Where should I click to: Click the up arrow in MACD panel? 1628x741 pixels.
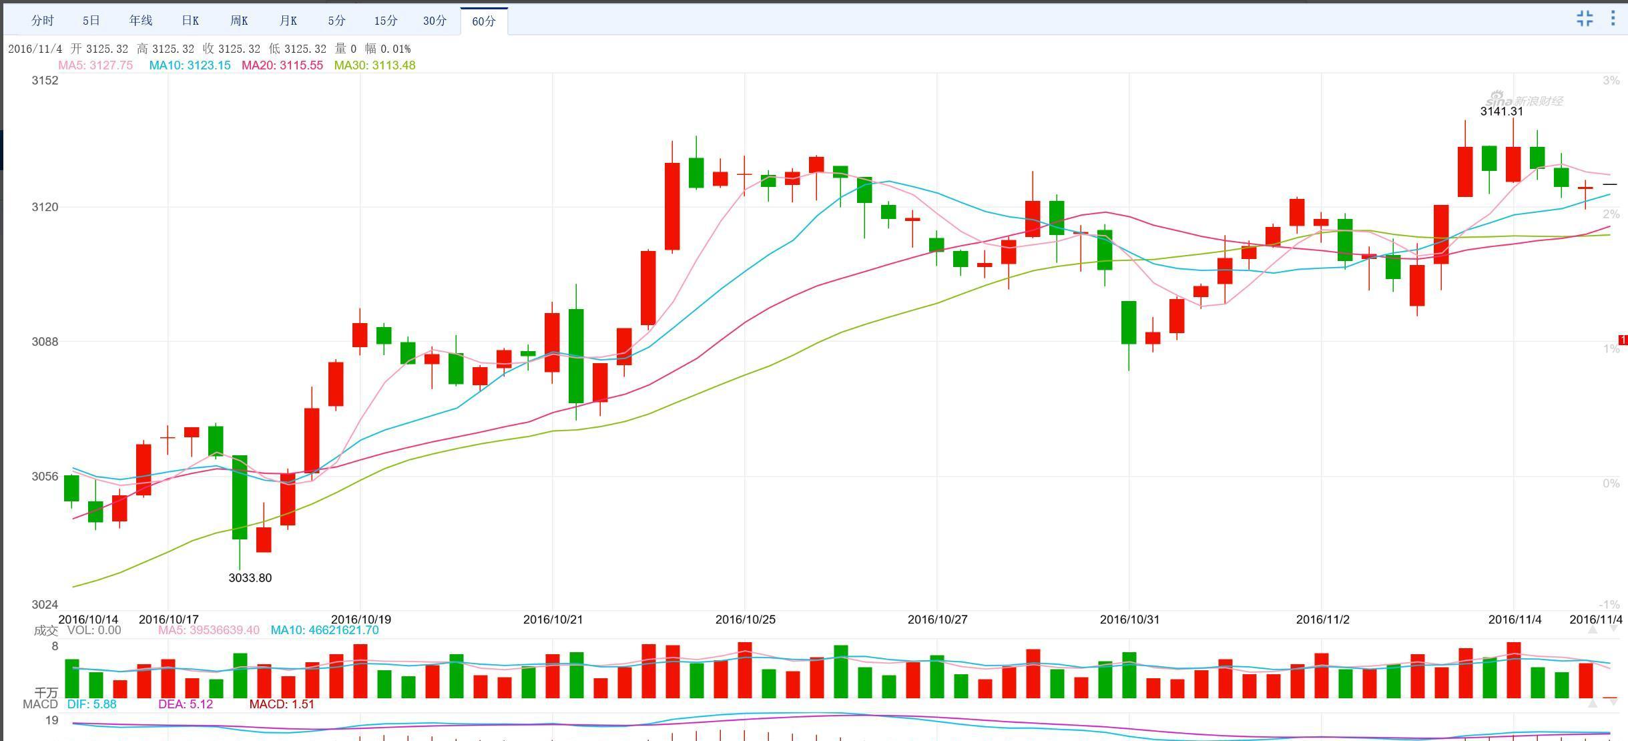[1593, 704]
